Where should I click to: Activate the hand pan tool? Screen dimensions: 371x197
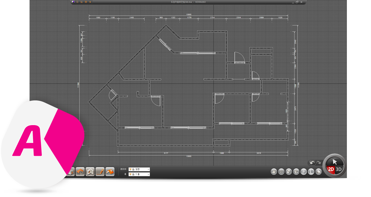[274, 171]
